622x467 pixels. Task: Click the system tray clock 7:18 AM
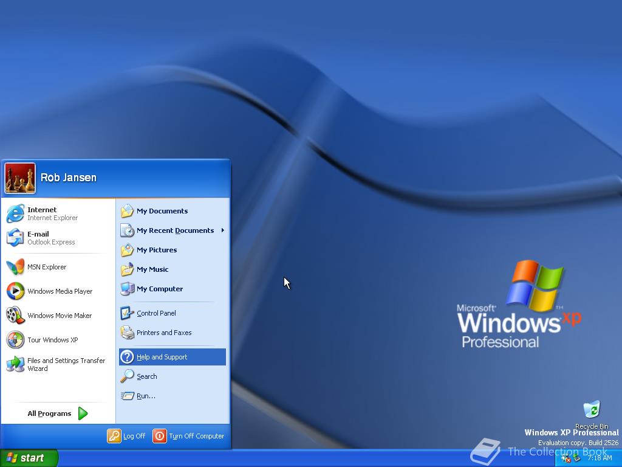point(600,458)
